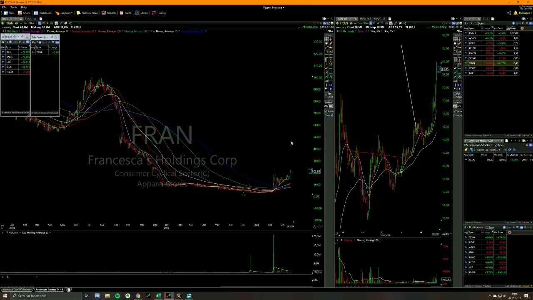Toggle the Rpt checkbox in the right drawing toolbar

click(x=455, y=93)
